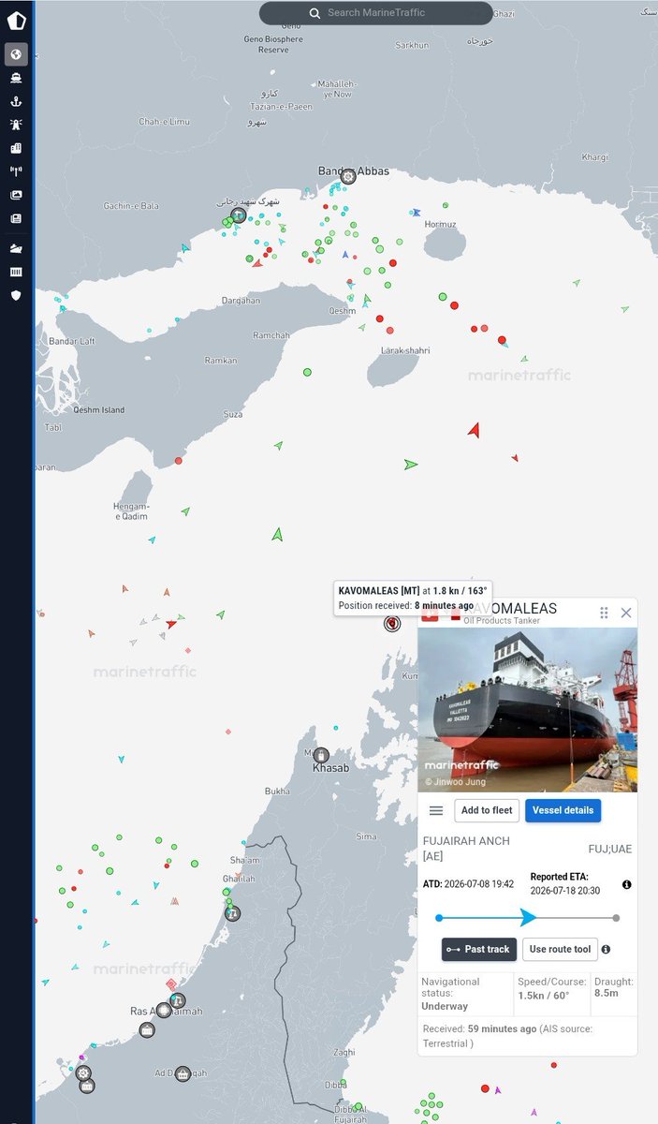Select the KAVOMALEAS vessel marker on map
658x1124 pixels.
coord(392,623)
